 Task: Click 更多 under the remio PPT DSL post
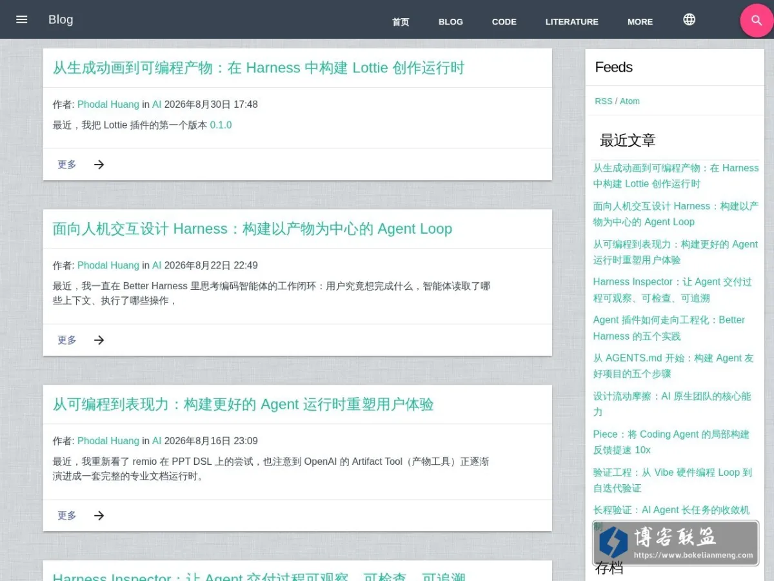click(67, 516)
